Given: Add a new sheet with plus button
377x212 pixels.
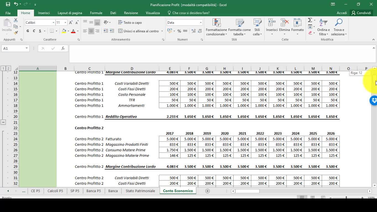Looking at the screenshot, I should [x=208, y=191].
